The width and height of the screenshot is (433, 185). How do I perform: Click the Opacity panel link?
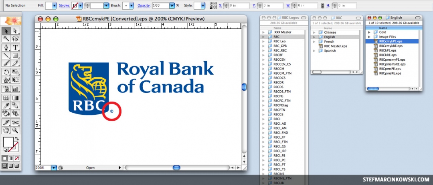coord(144,6)
